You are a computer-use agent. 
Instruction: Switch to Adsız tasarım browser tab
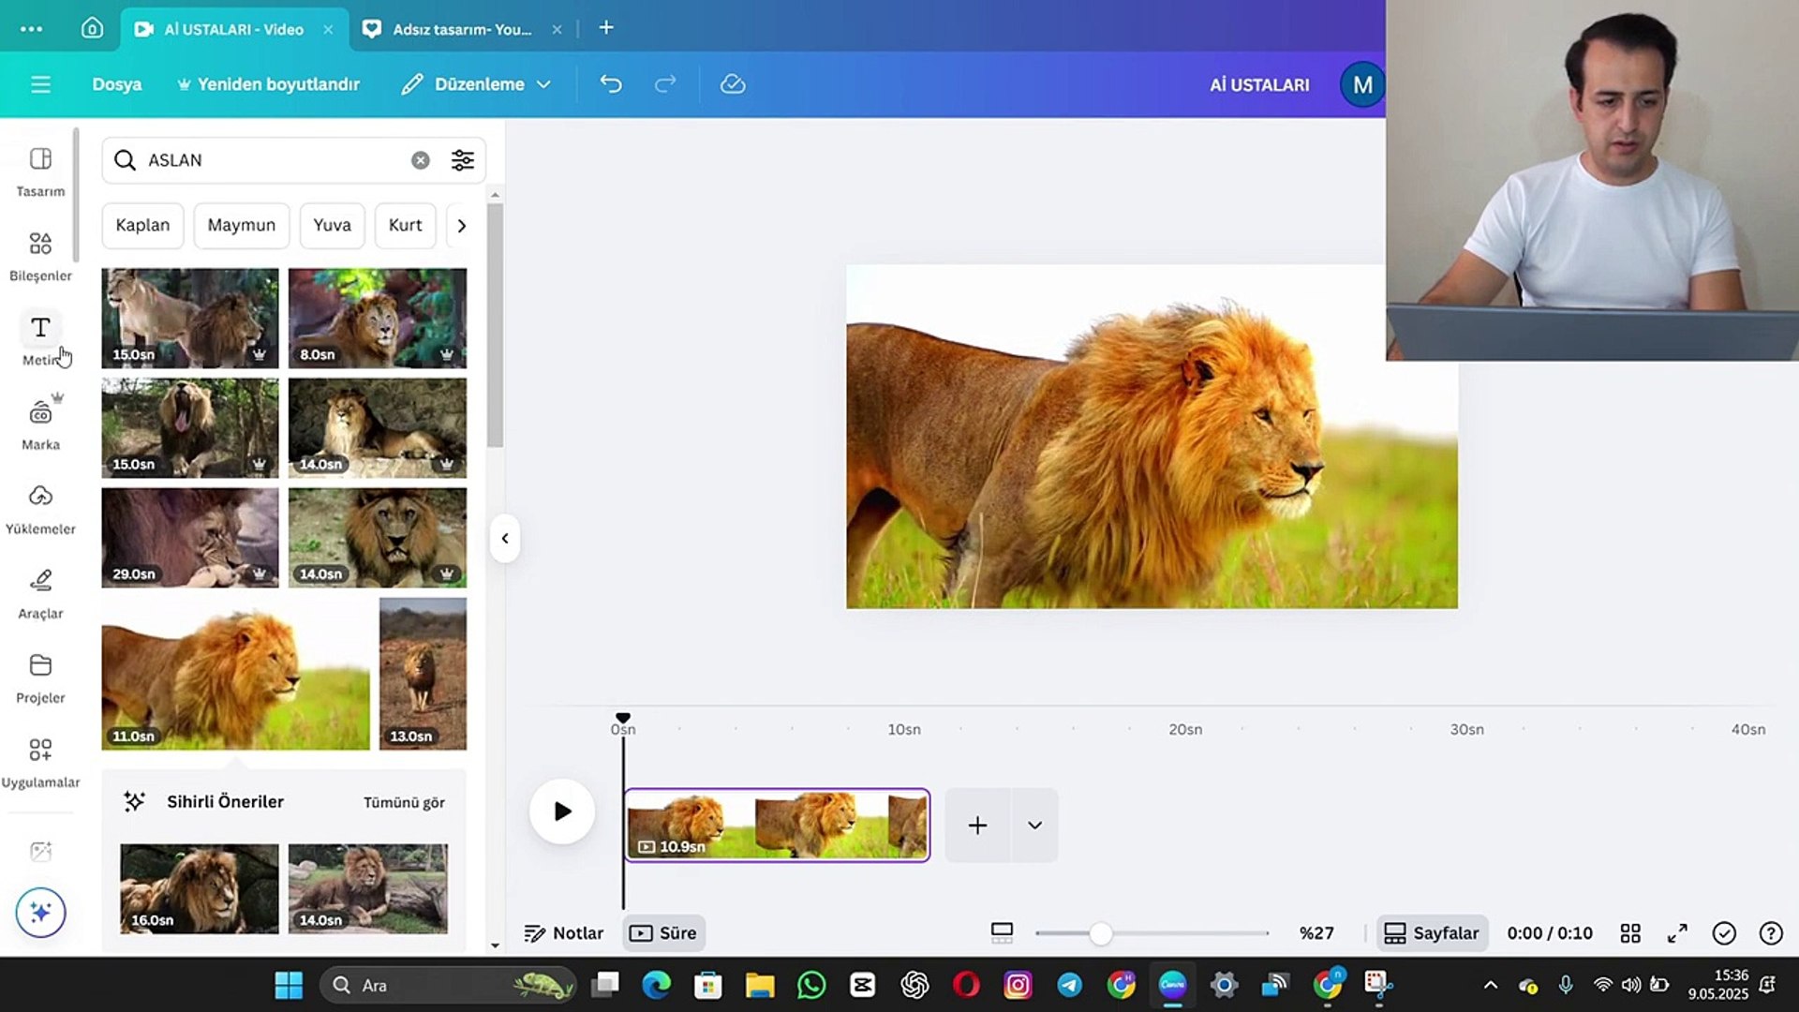point(461,29)
